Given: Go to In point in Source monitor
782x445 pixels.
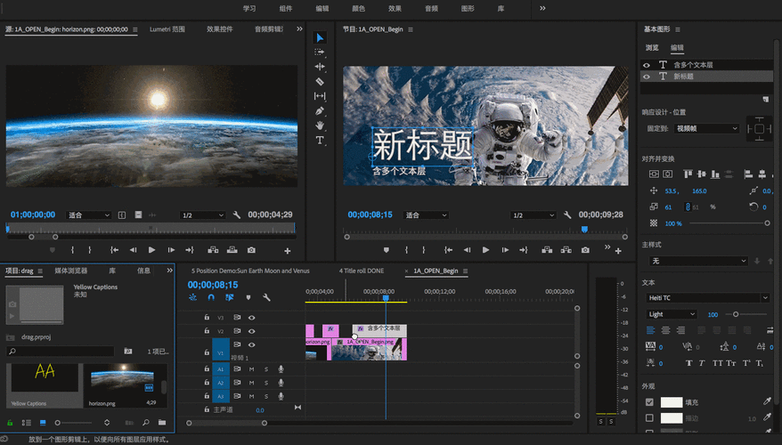Looking at the screenshot, I should click(114, 250).
